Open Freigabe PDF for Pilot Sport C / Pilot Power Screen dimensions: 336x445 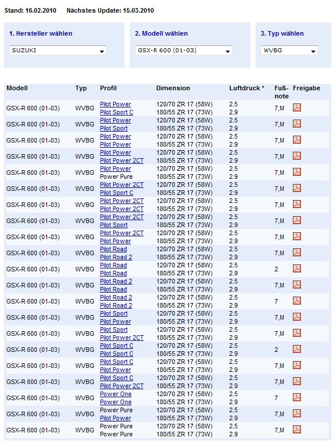(297, 366)
